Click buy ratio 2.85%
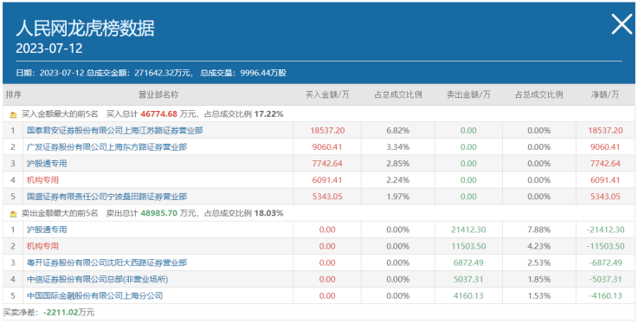 (x=398, y=164)
